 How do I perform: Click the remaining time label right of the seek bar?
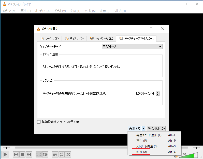click(x=196, y=148)
